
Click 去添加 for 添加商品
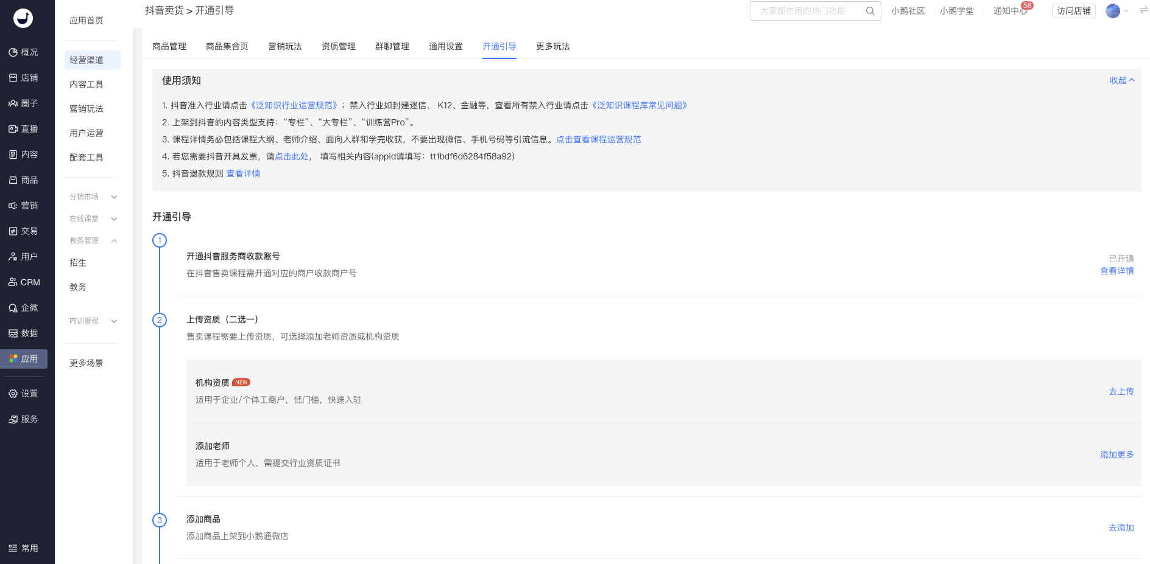pyautogui.click(x=1121, y=527)
